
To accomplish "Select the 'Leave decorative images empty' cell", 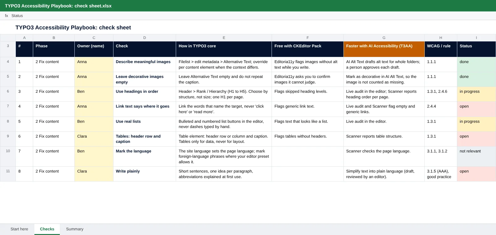I will [x=144, y=79].
